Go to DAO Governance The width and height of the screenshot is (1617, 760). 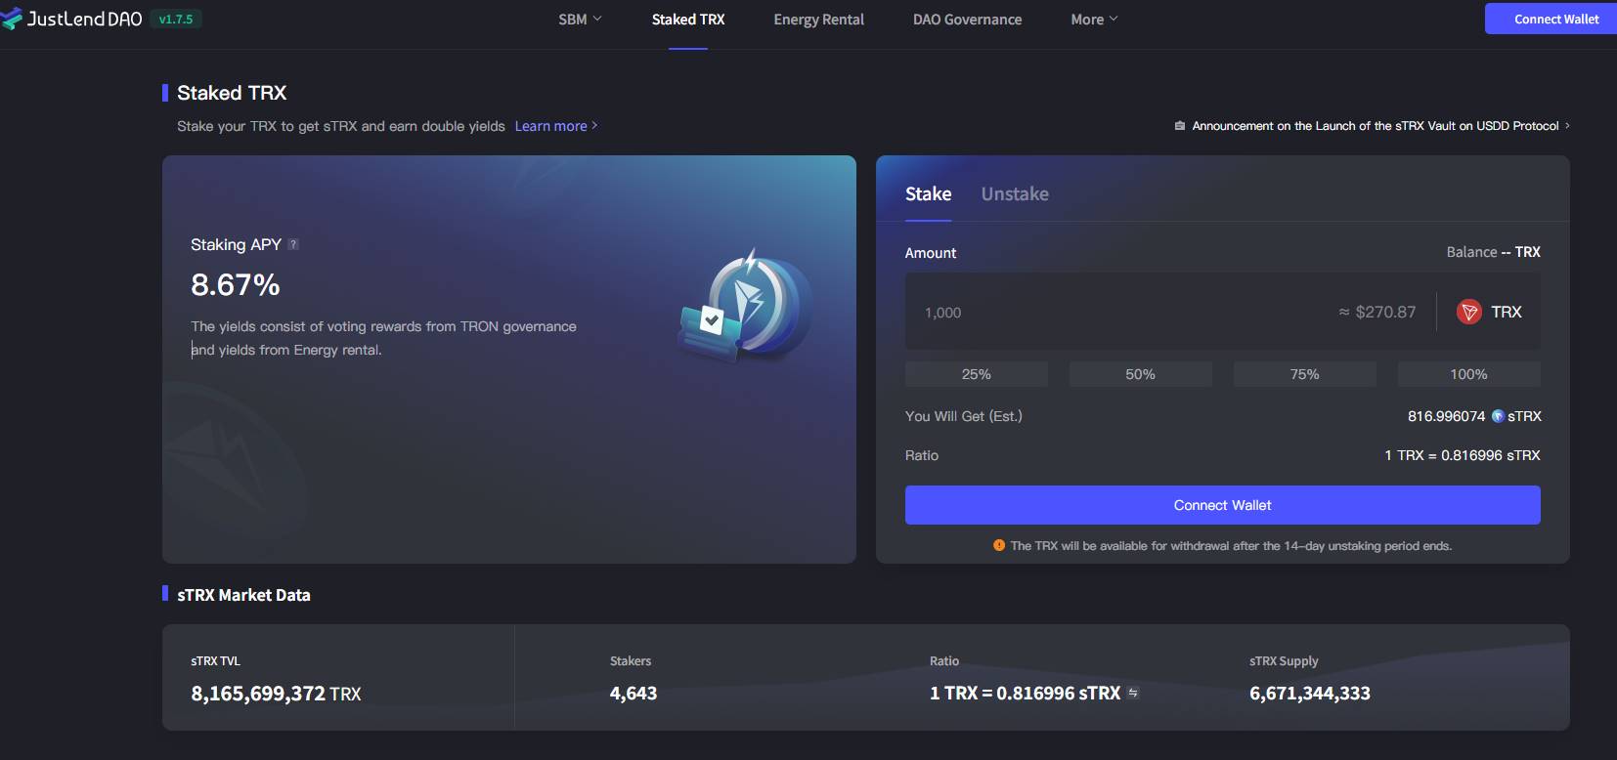tap(967, 20)
